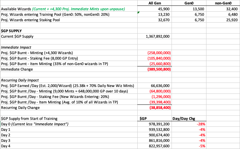Screen dimensions: 240x149
Task: Click the 'Day 2' row label
Action: (6, 135)
